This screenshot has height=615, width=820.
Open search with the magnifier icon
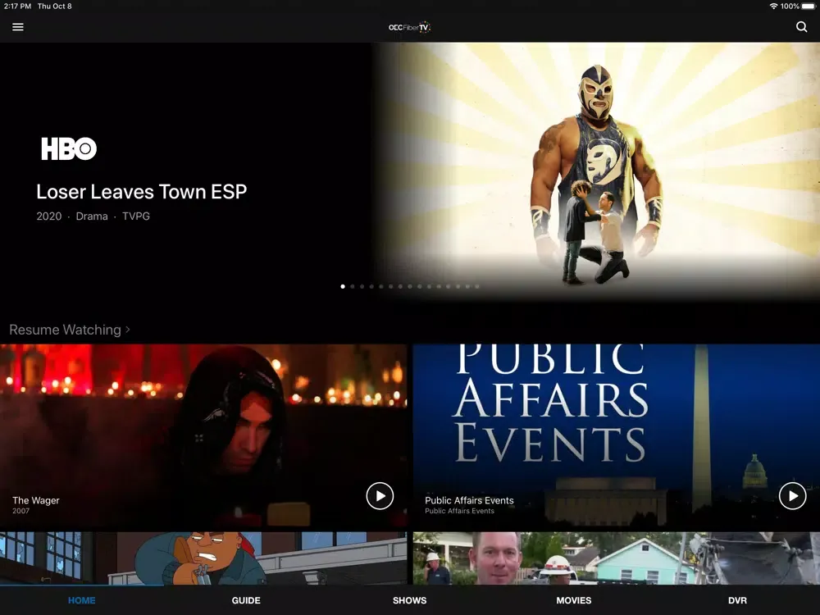(801, 27)
